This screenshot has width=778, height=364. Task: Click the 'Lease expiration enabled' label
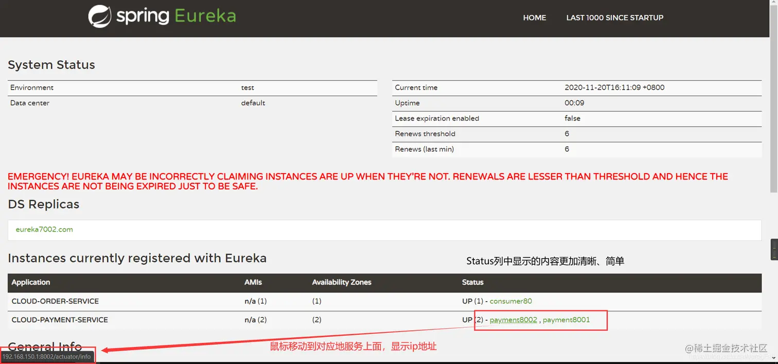click(x=437, y=118)
